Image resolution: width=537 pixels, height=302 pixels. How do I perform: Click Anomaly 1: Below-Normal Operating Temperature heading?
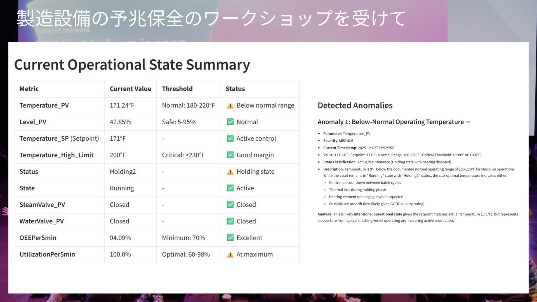click(390, 122)
